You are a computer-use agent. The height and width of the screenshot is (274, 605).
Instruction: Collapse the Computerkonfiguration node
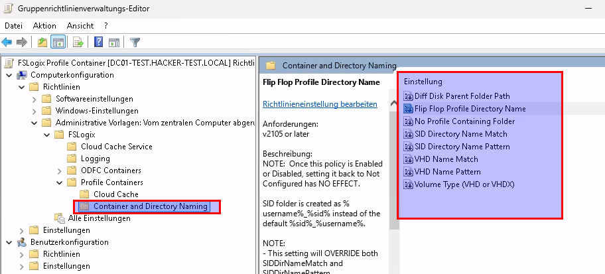pos(8,75)
